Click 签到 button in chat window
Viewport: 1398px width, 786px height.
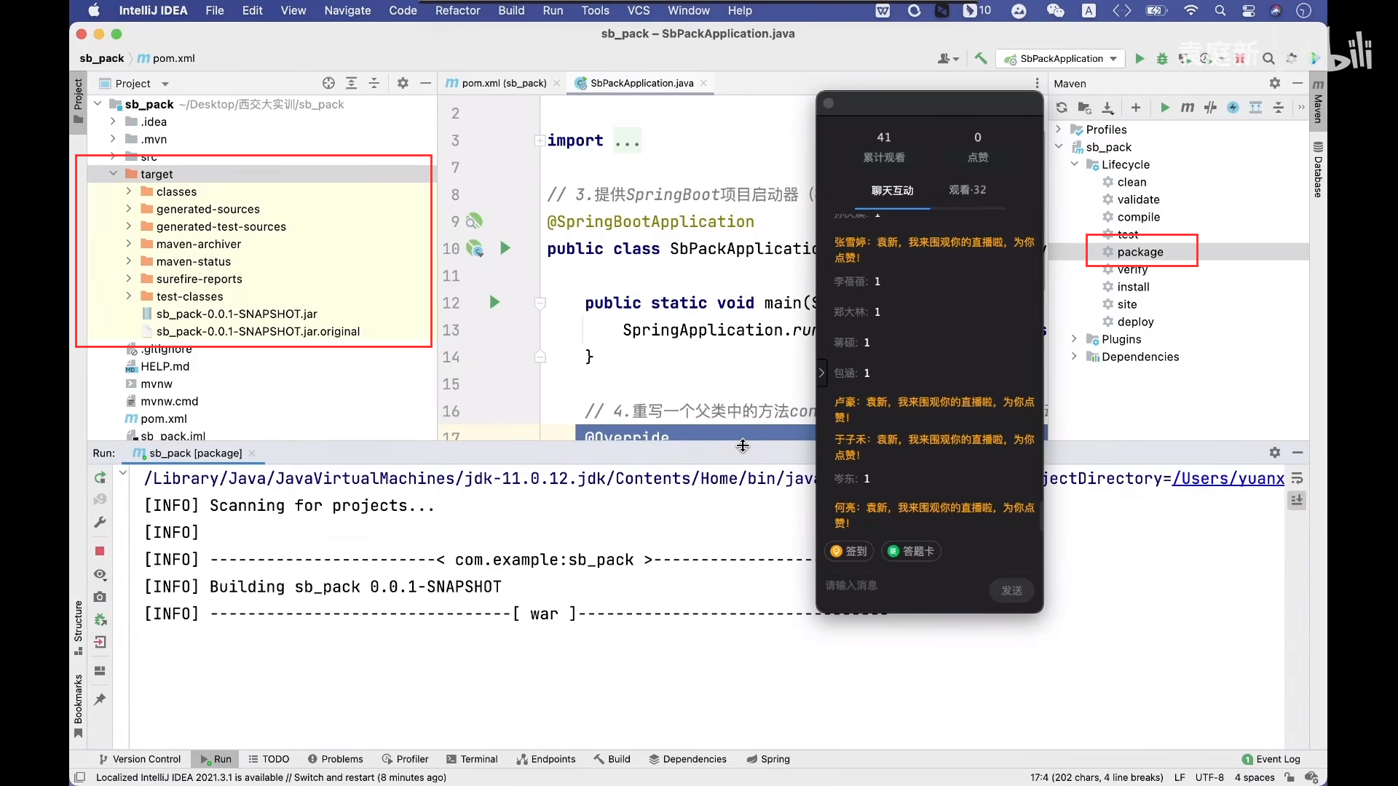pos(849,552)
